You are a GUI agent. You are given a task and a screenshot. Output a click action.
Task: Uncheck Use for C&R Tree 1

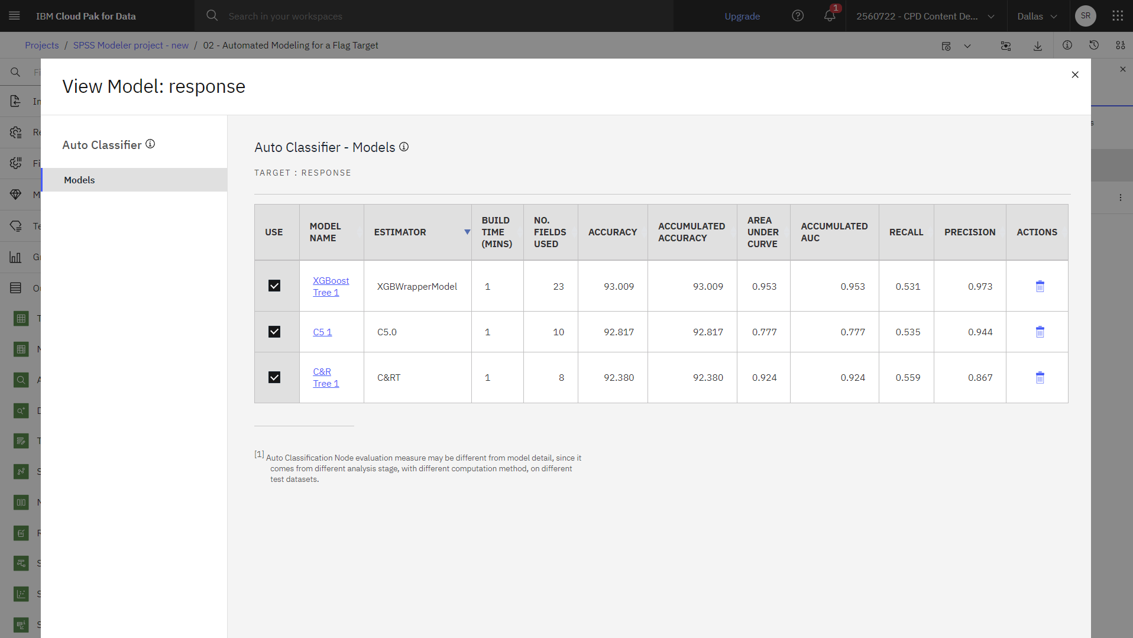[x=274, y=377]
